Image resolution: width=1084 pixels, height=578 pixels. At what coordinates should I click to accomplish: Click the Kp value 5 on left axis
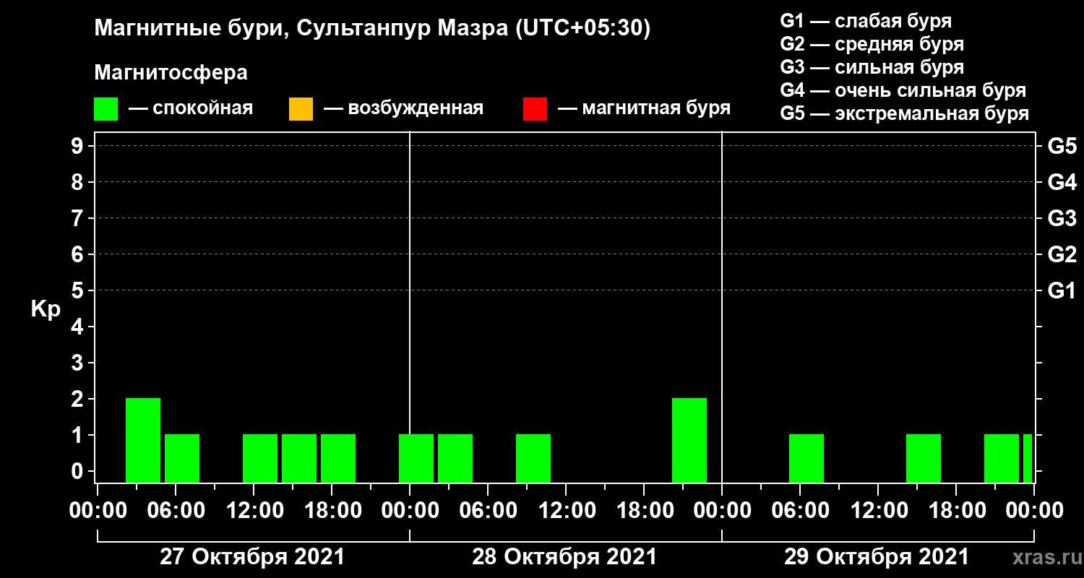79,290
